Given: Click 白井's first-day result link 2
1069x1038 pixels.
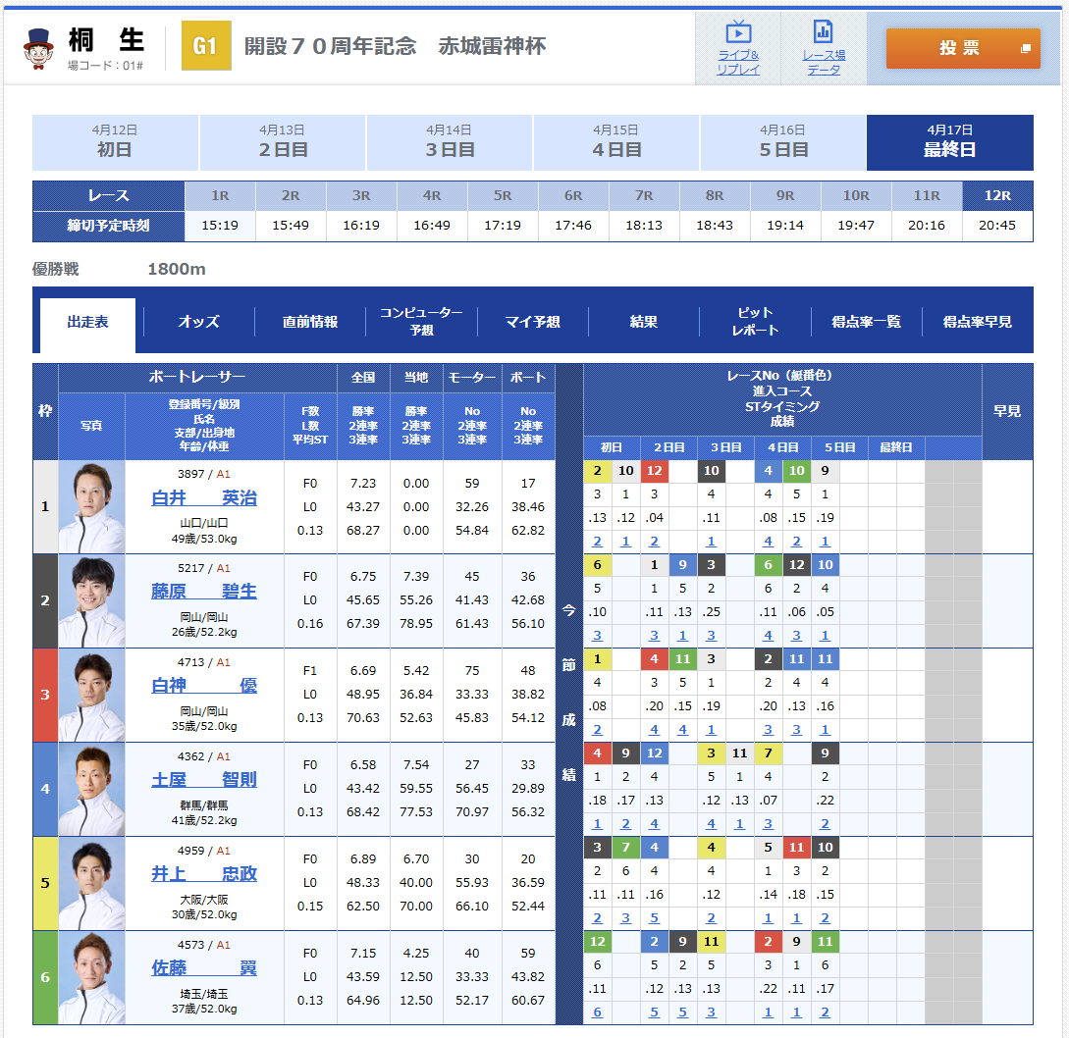Looking at the screenshot, I should 597,542.
